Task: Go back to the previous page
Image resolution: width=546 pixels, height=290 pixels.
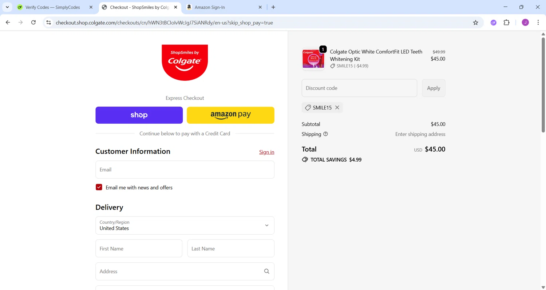Action: pyautogui.click(x=8, y=23)
